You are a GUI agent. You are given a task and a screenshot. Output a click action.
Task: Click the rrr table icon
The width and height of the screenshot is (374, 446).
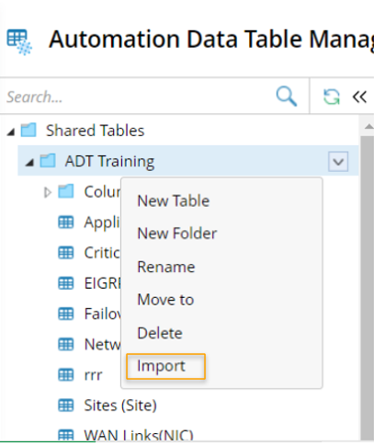tap(66, 375)
